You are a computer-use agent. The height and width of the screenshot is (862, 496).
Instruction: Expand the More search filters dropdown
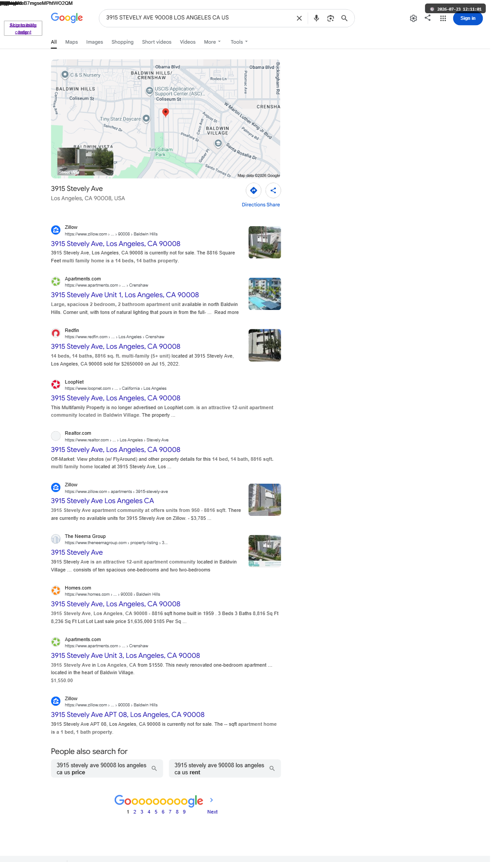click(x=212, y=42)
